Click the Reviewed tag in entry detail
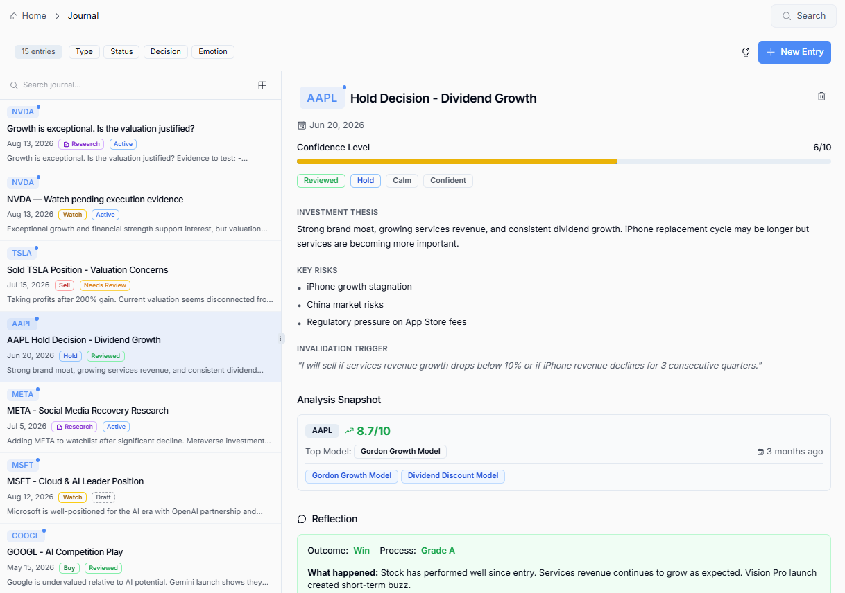The image size is (845, 593). [x=321, y=180]
